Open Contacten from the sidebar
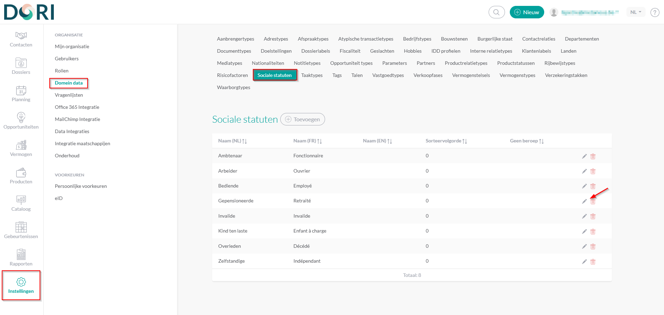Viewport: 664px width, 315px height. pos(21,40)
